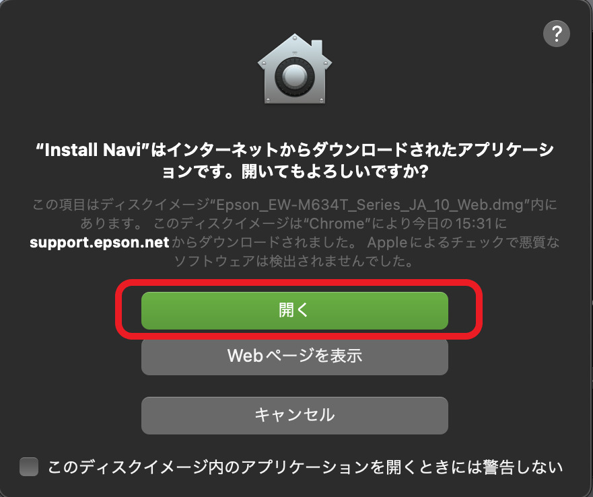Screen dimensions: 593x497
Task: Click the このディスクイメージ内 checkbox label text
Action: 305,467
